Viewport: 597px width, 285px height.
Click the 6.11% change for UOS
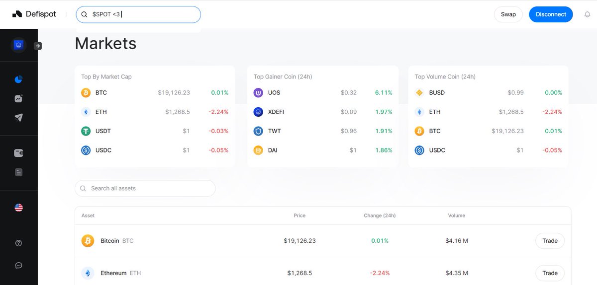(x=384, y=93)
